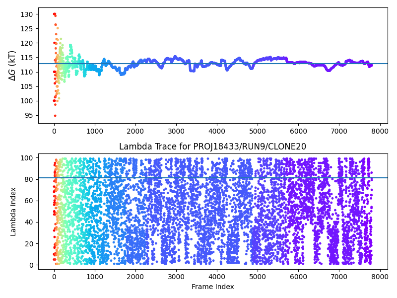Click the 7000 tick label under bottom plot

(339, 276)
